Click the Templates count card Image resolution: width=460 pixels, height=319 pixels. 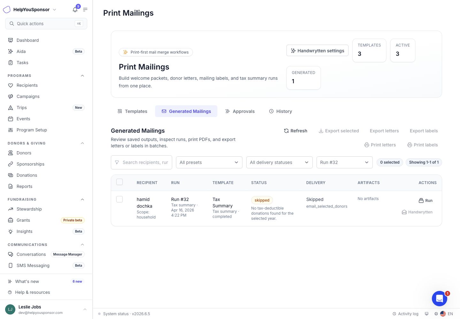pos(369,50)
